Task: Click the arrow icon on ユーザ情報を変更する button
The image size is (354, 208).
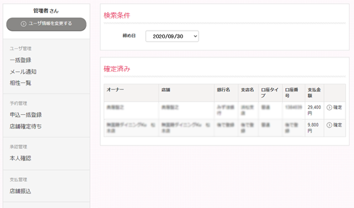Action: point(23,24)
